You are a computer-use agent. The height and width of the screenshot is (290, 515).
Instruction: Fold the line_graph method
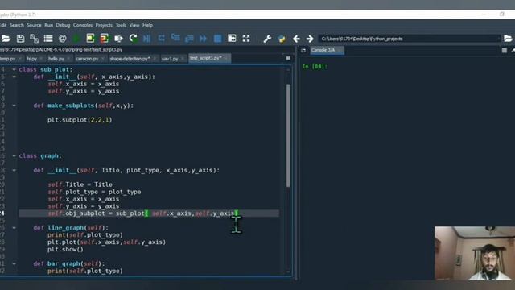[x=14, y=227]
